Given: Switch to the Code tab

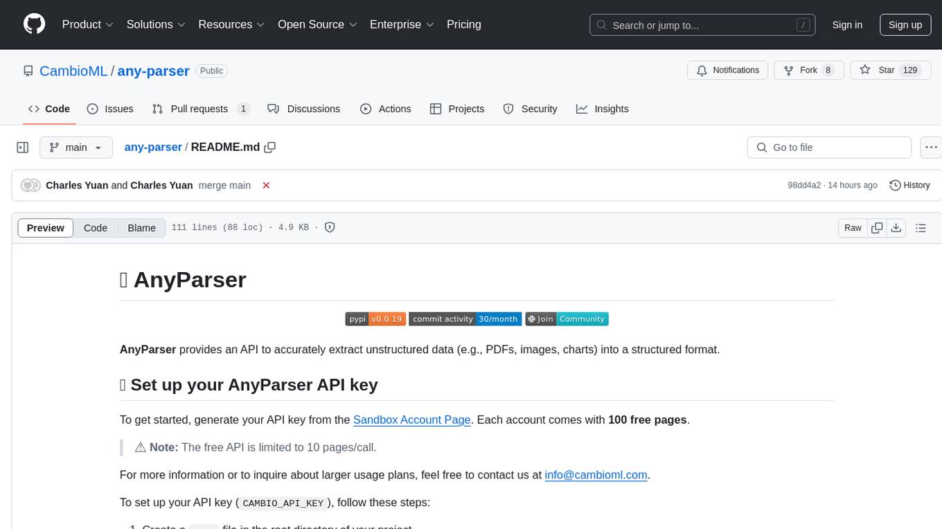Looking at the screenshot, I should 49,109.
